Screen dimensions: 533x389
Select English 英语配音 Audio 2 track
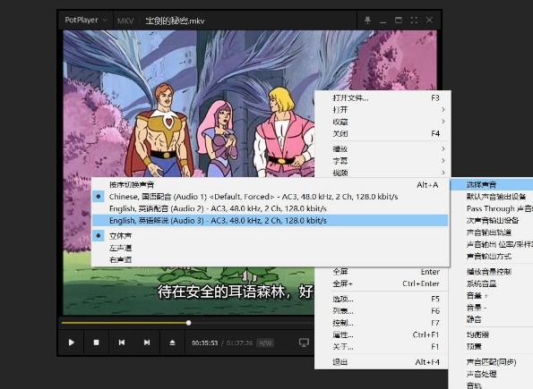[x=271, y=208]
